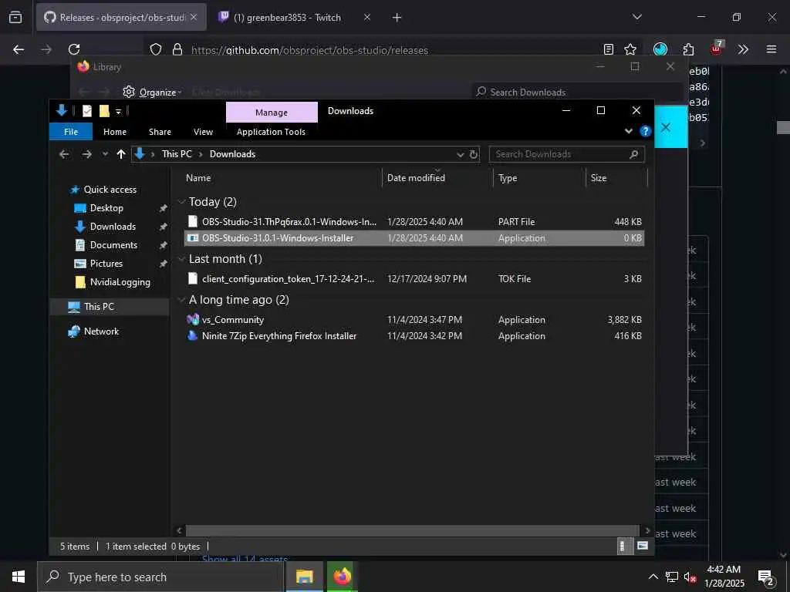Open File Explorer from taskbar
The width and height of the screenshot is (790, 592).
click(x=304, y=577)
